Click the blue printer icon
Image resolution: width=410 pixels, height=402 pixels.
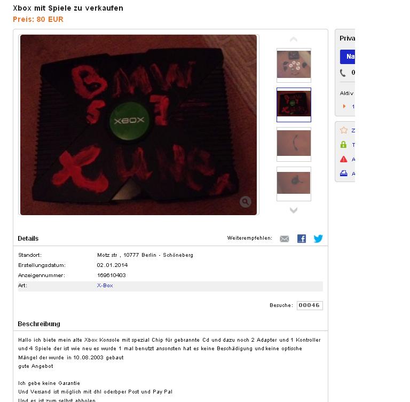343,174
